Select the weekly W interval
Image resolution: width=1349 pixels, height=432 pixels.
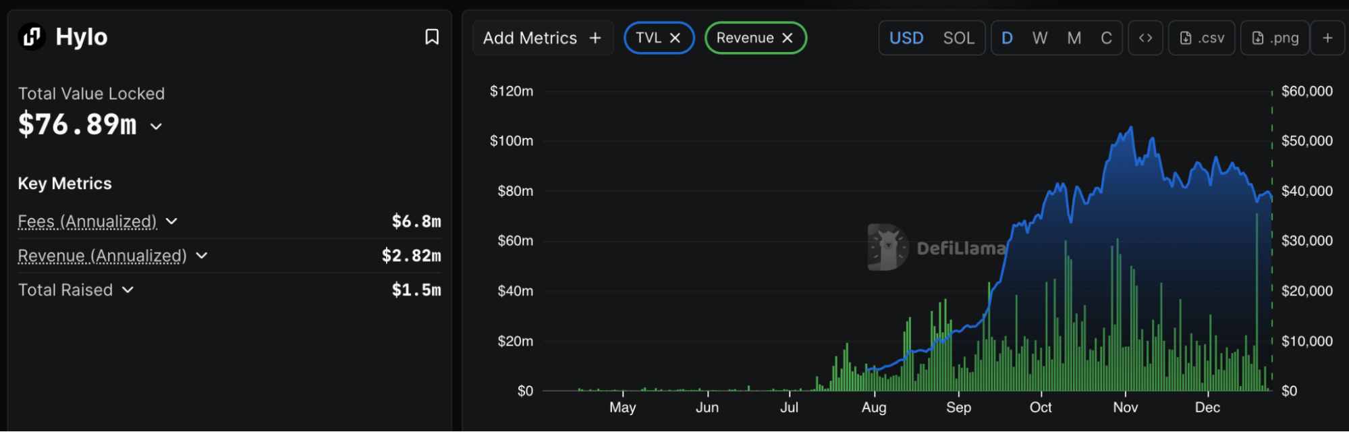coord(1040,38)
